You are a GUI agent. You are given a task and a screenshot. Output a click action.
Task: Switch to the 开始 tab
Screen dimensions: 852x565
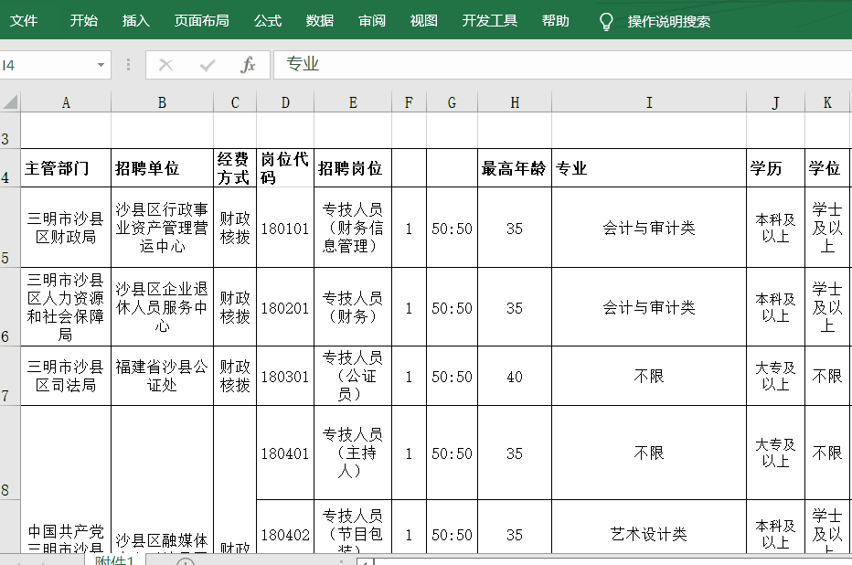click(84, 21)
